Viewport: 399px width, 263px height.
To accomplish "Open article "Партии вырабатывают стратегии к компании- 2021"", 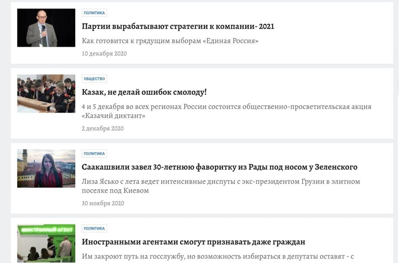I will click(x=178, y=26).
